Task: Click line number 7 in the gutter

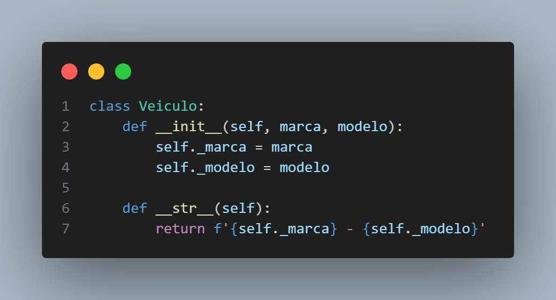Action: click(x=66, y=228)
